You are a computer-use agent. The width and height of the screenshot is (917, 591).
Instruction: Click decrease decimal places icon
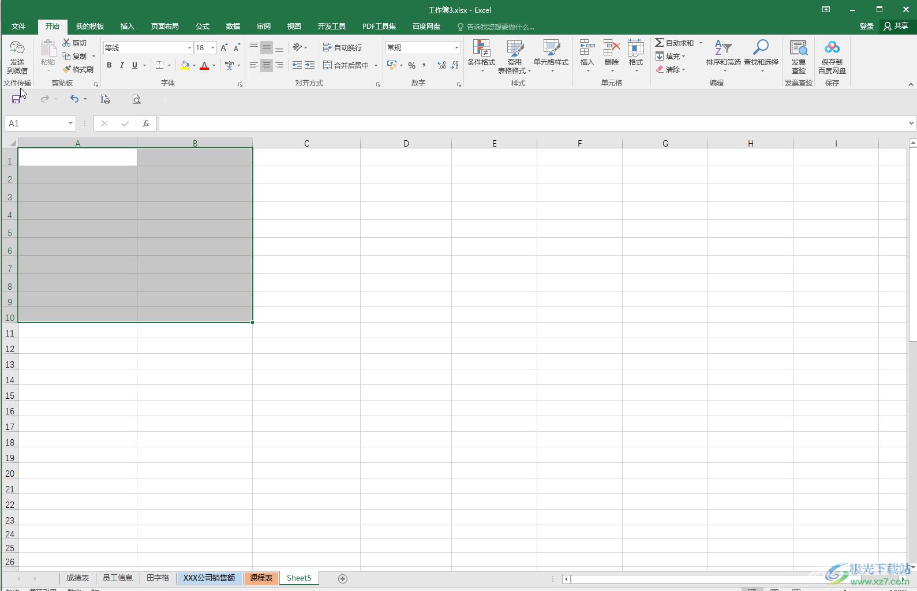(x=455, y=66)
